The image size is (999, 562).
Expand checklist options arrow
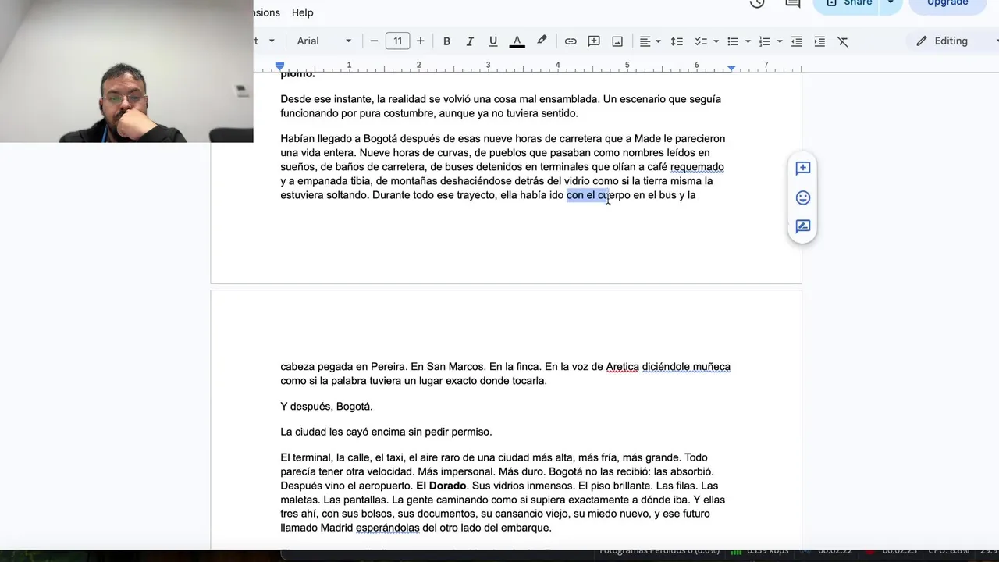click(716, 41)
